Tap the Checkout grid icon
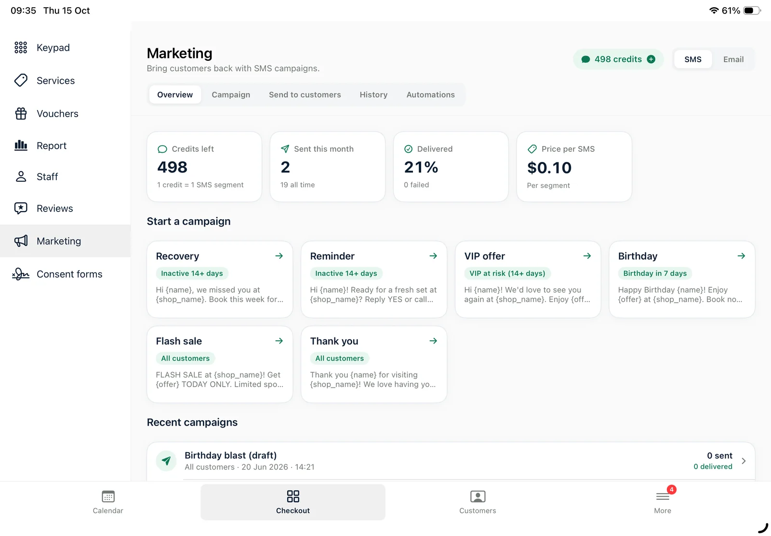This screenshot has height=536, width=771. pos(293,496)
